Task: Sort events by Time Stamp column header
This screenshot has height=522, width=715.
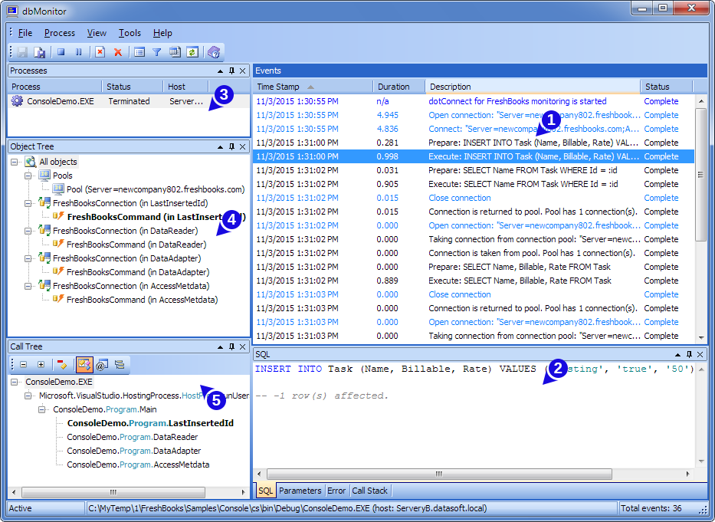Action: [x=313, y=87]
